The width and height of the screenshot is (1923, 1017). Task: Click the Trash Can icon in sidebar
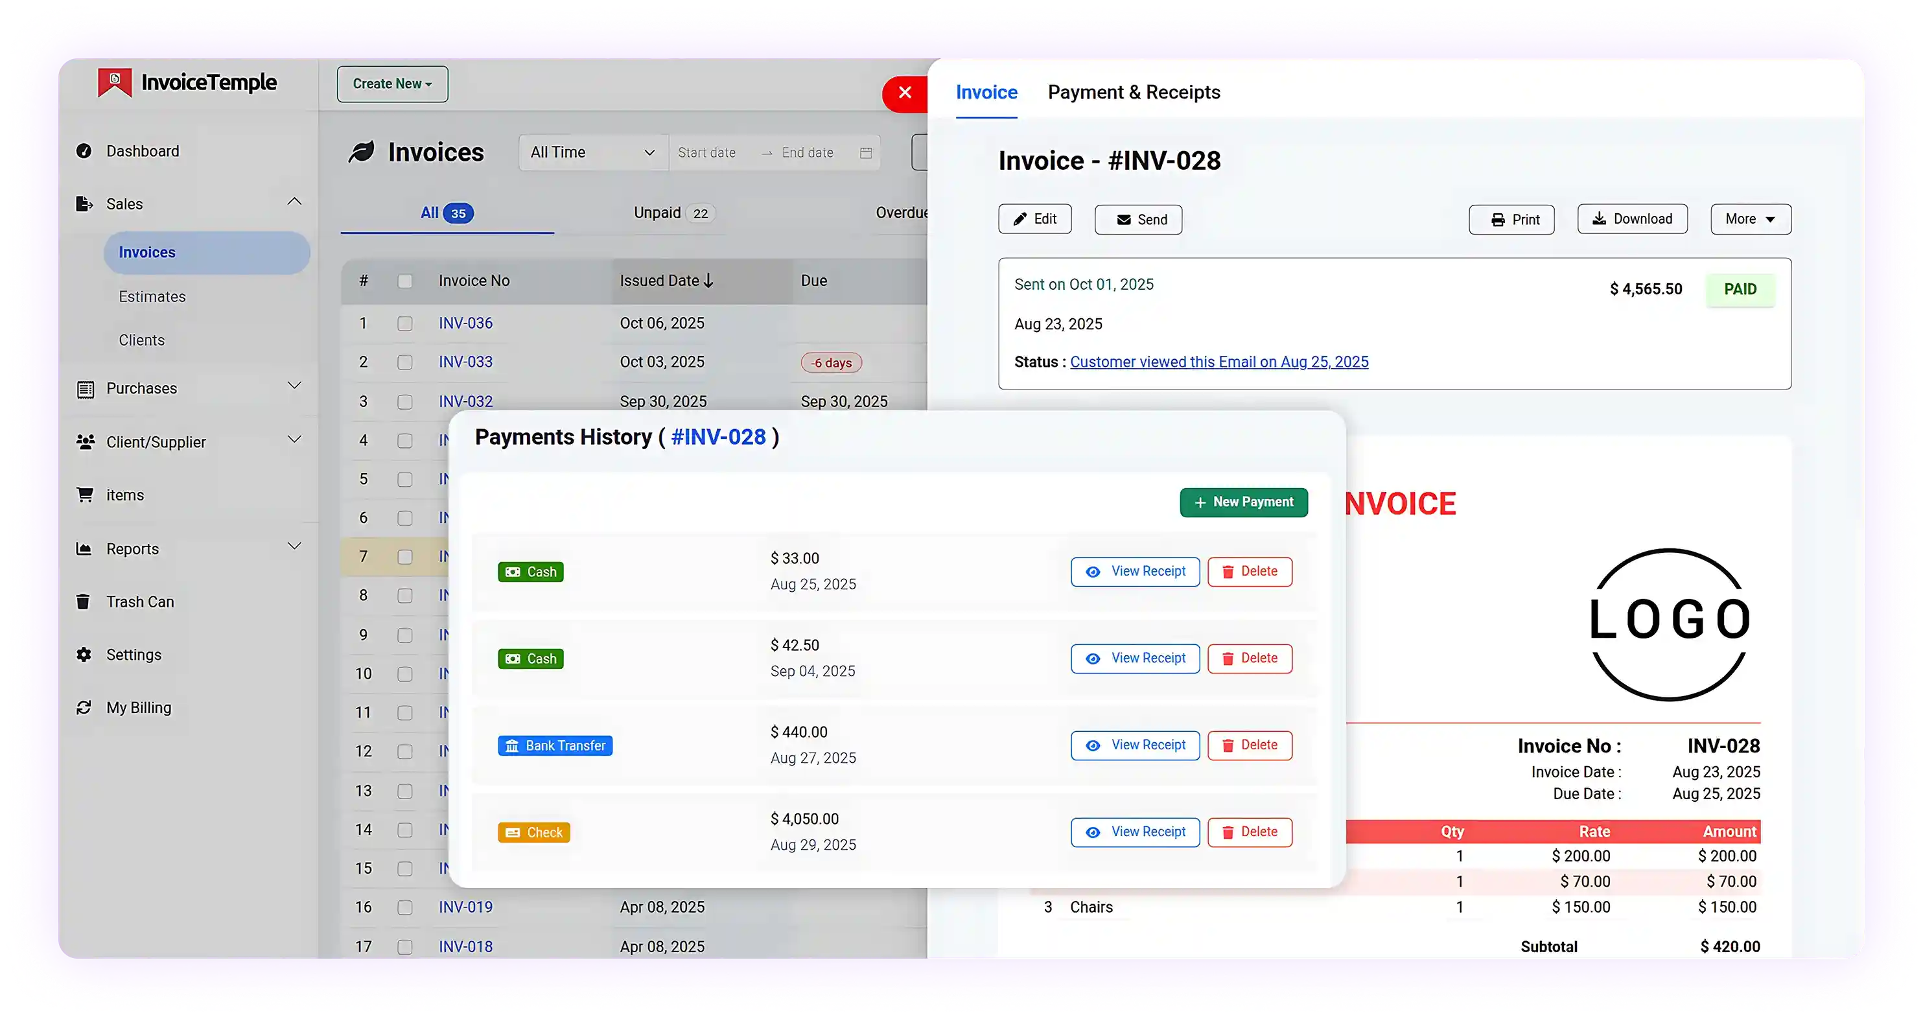[x=84, y=601]
